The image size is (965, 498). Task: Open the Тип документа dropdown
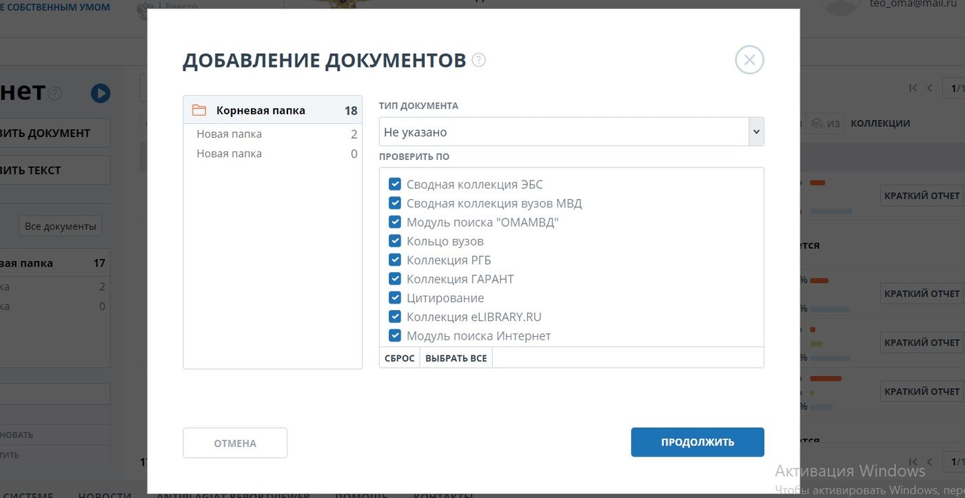tap(571, 132)
